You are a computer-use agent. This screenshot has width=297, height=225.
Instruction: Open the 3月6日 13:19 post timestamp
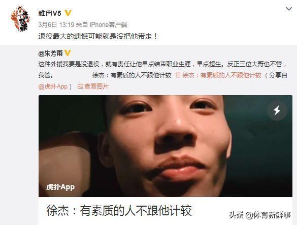coord(56,24)
